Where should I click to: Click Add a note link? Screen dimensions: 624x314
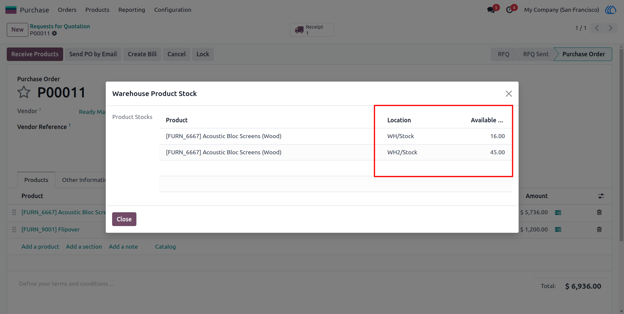pos(123,247)
